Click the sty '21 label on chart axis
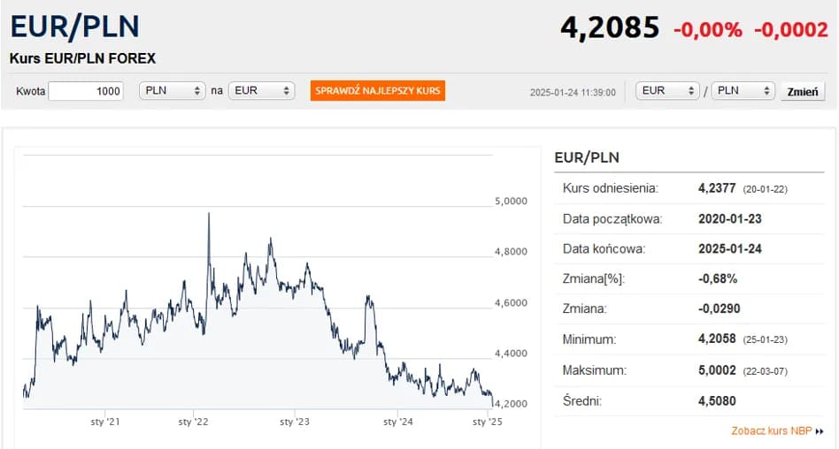 pos(105,422)
